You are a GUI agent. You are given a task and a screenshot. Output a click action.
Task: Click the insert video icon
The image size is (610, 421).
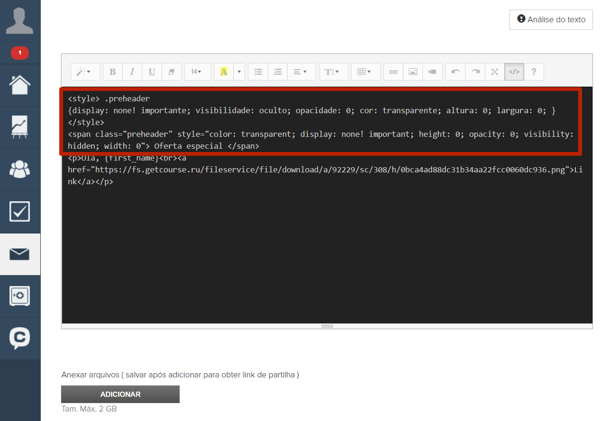click(x=432, y=72)
